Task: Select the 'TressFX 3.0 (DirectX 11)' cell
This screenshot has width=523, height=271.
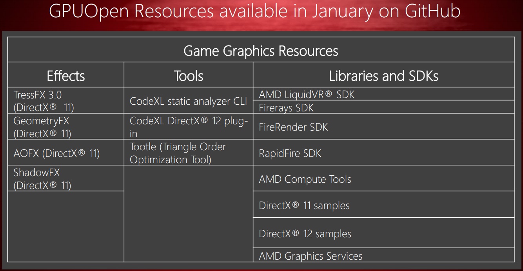Action: tap(66, 100)
